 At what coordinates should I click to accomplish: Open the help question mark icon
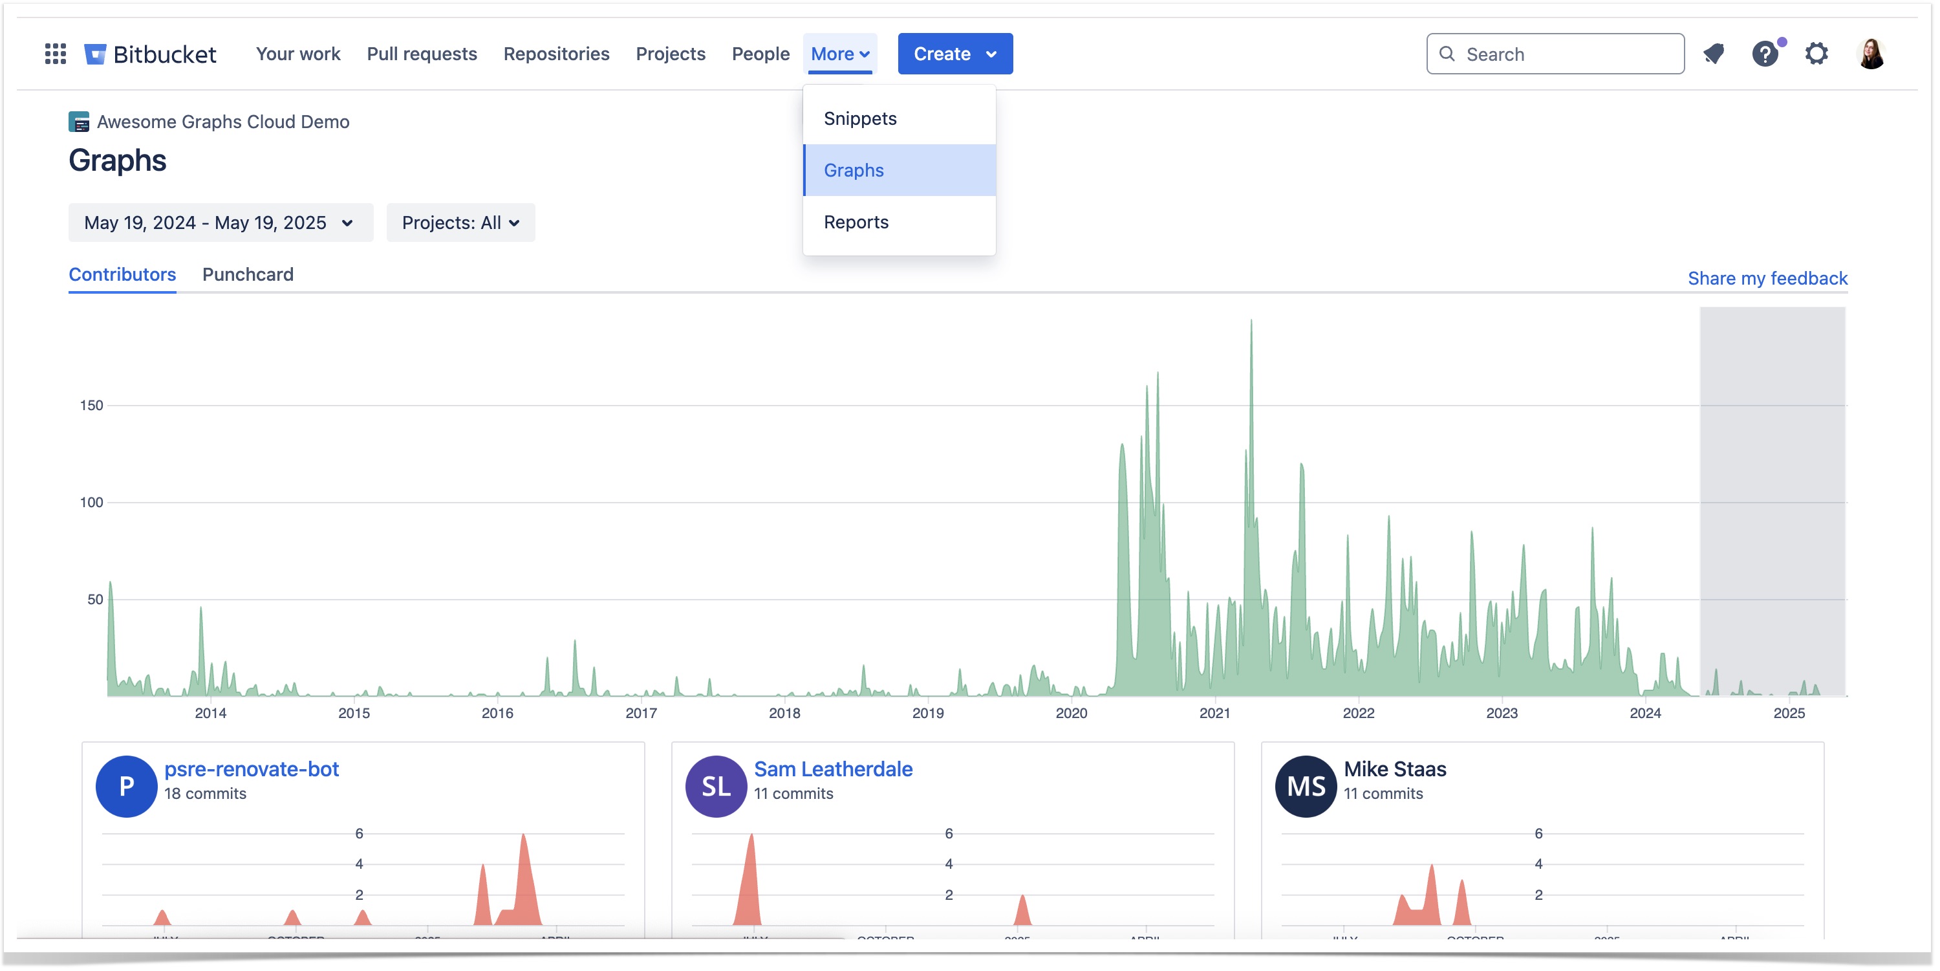1765,54
